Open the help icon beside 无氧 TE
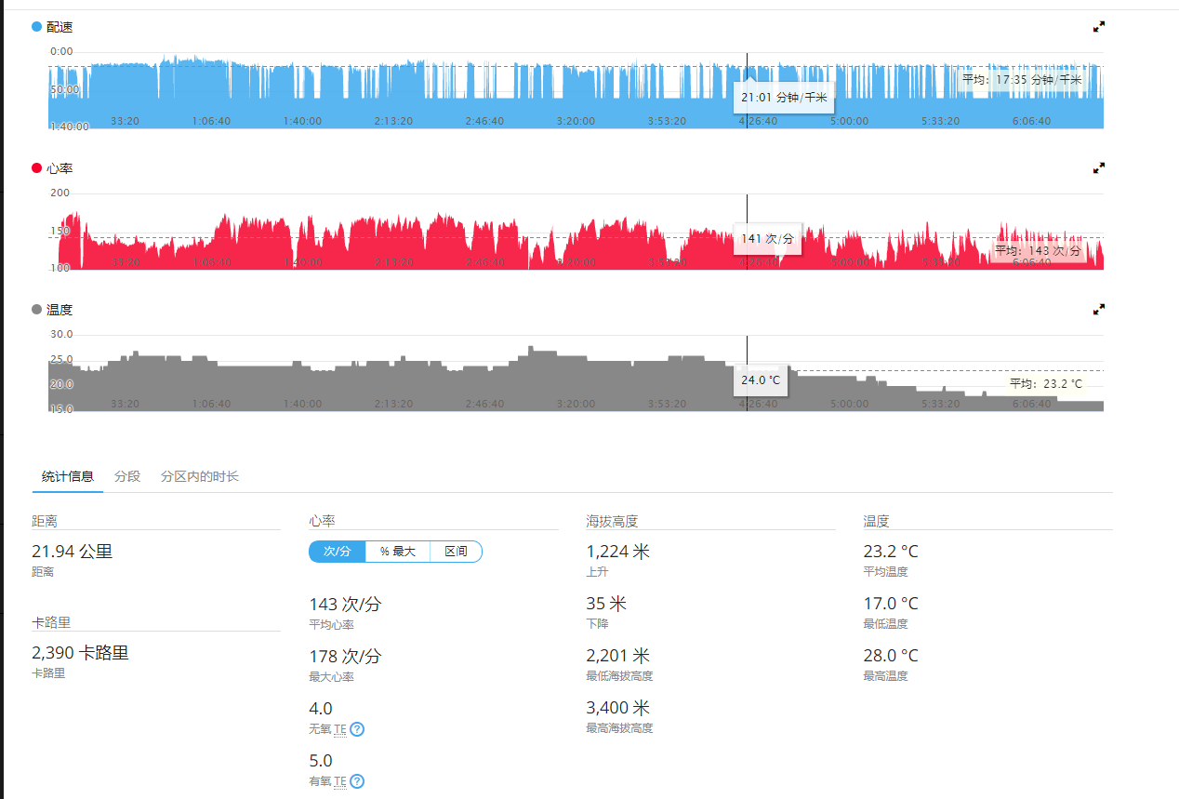1179x799 pixels. point(357,729)
